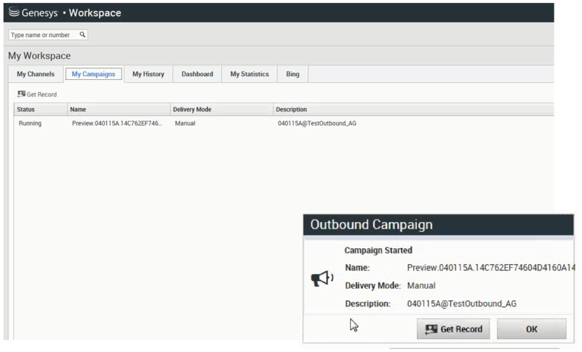Click the Manual value in the popup
The image size is (582, 352).
point(421,286)
